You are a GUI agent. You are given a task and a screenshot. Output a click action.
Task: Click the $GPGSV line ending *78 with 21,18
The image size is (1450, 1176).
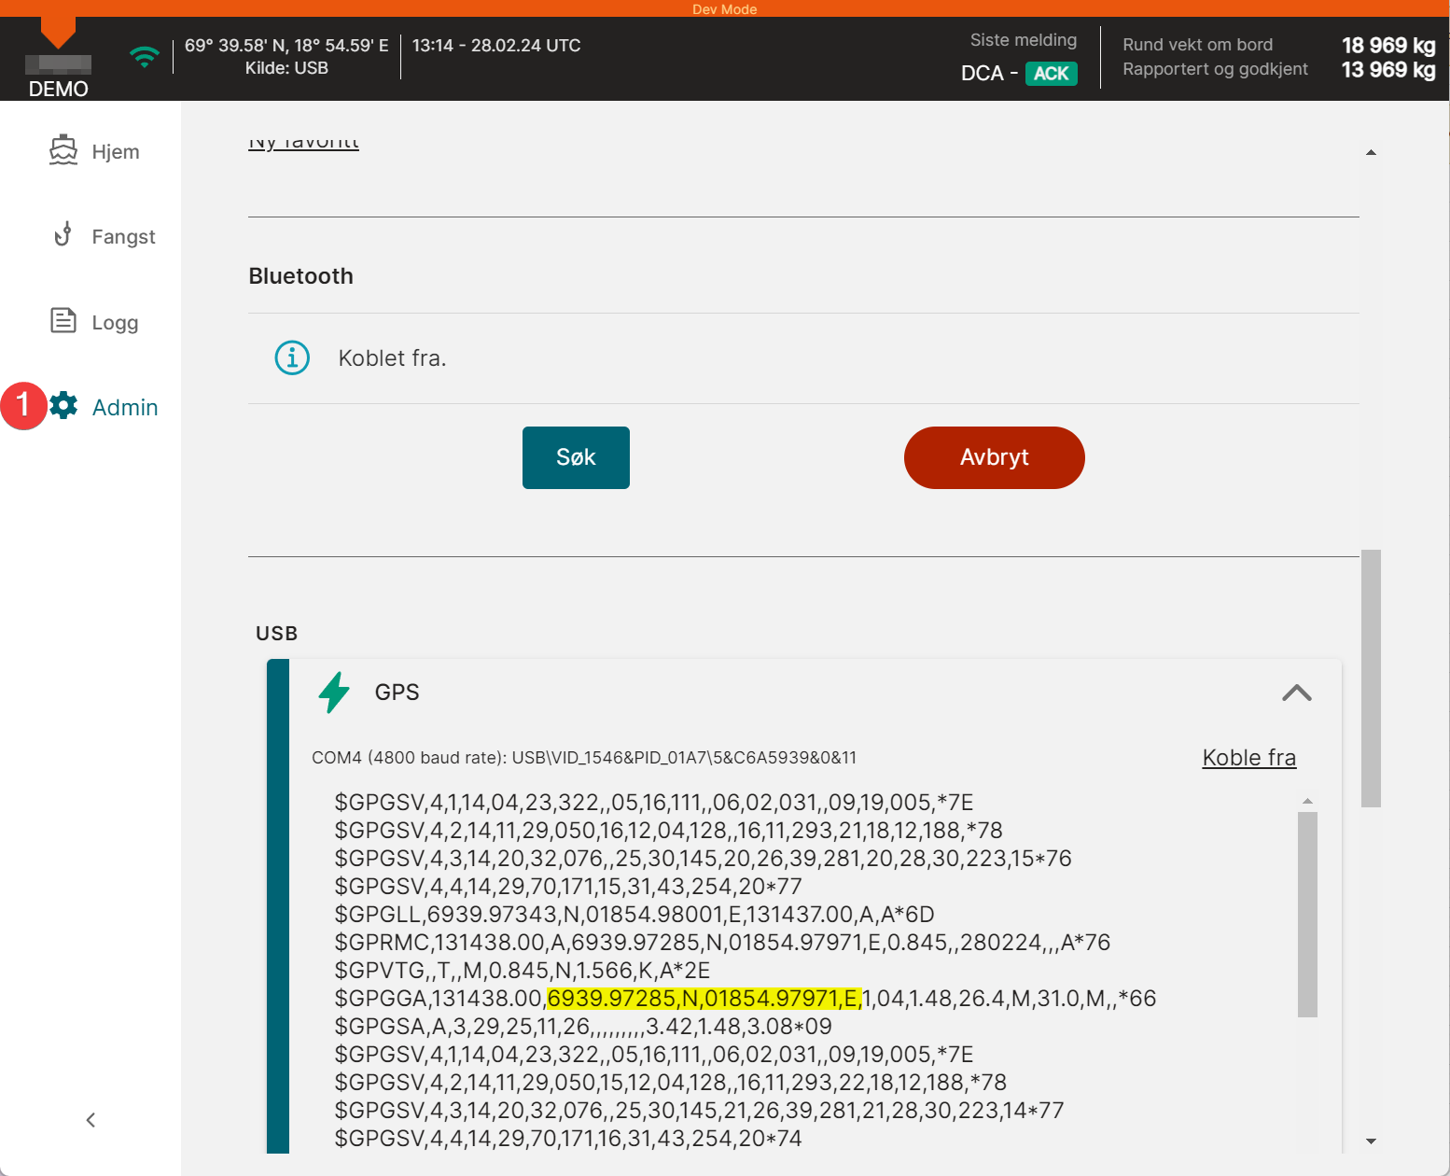(668, 831)
